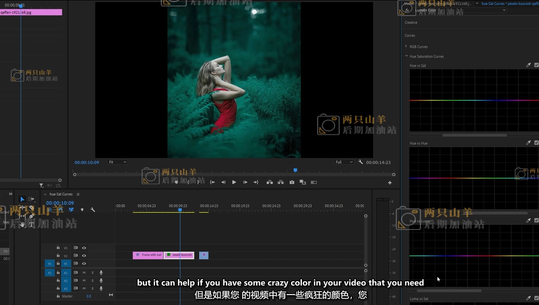The width and height of the screenshot is (539, 305).
Task: Open the Fit zoom level dropdown
Action: point(117,162)
